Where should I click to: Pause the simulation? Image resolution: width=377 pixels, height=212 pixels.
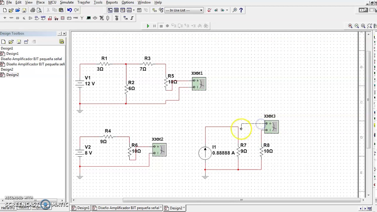[x=154, y=26]
